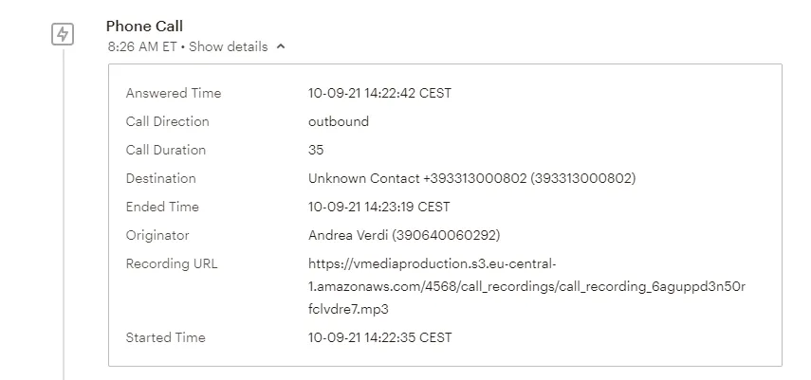Click the answered time value 14:22:42 CEST
Image resolution: width=811 pixels, height=380 pixels.
379,93
